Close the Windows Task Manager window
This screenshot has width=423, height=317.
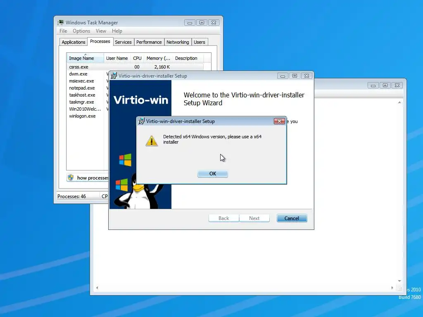point(214,23)
